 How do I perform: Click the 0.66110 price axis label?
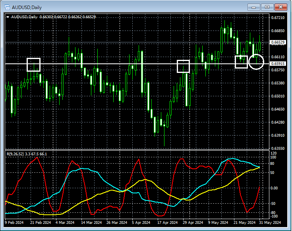point(278,57)
